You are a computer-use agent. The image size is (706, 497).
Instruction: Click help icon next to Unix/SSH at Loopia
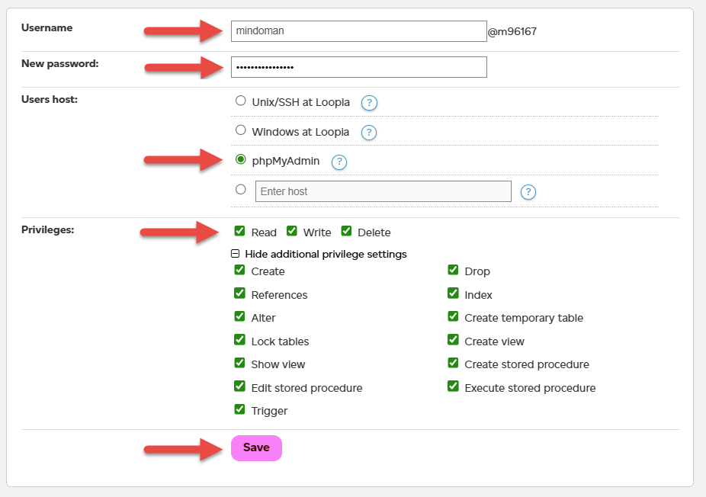(370, 103)
